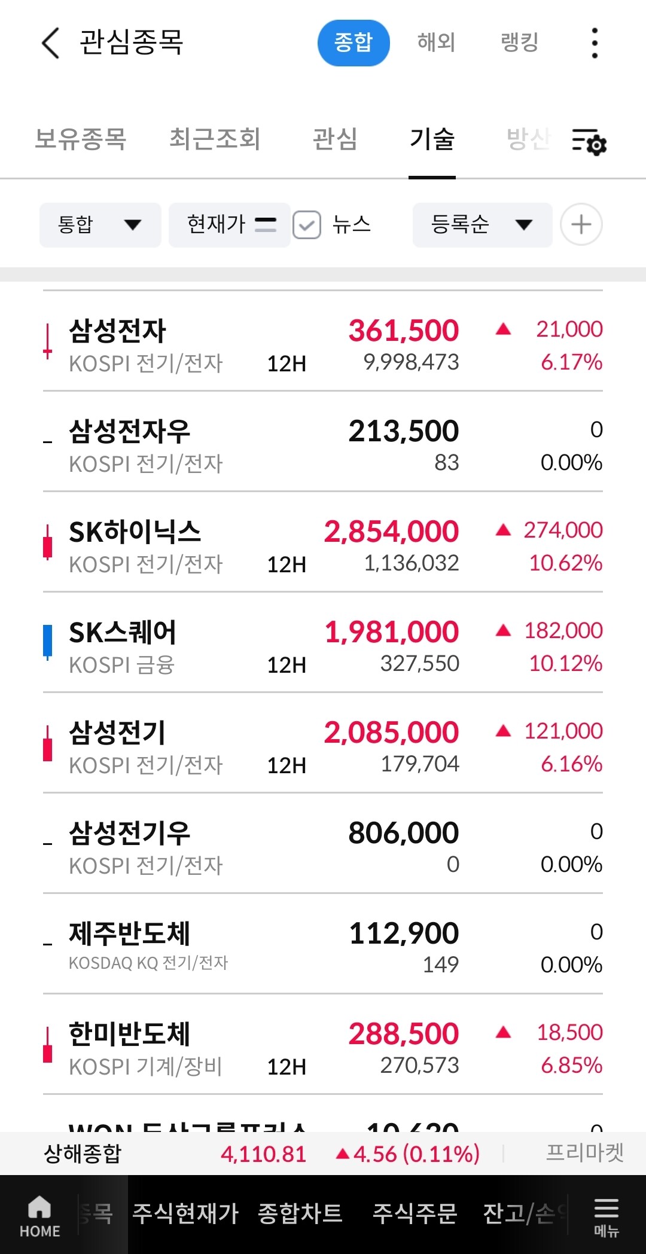The height and width of the screenshot is (1254, 646).
Task: Go to HOME in the bottom bar
Action: 39,1216
